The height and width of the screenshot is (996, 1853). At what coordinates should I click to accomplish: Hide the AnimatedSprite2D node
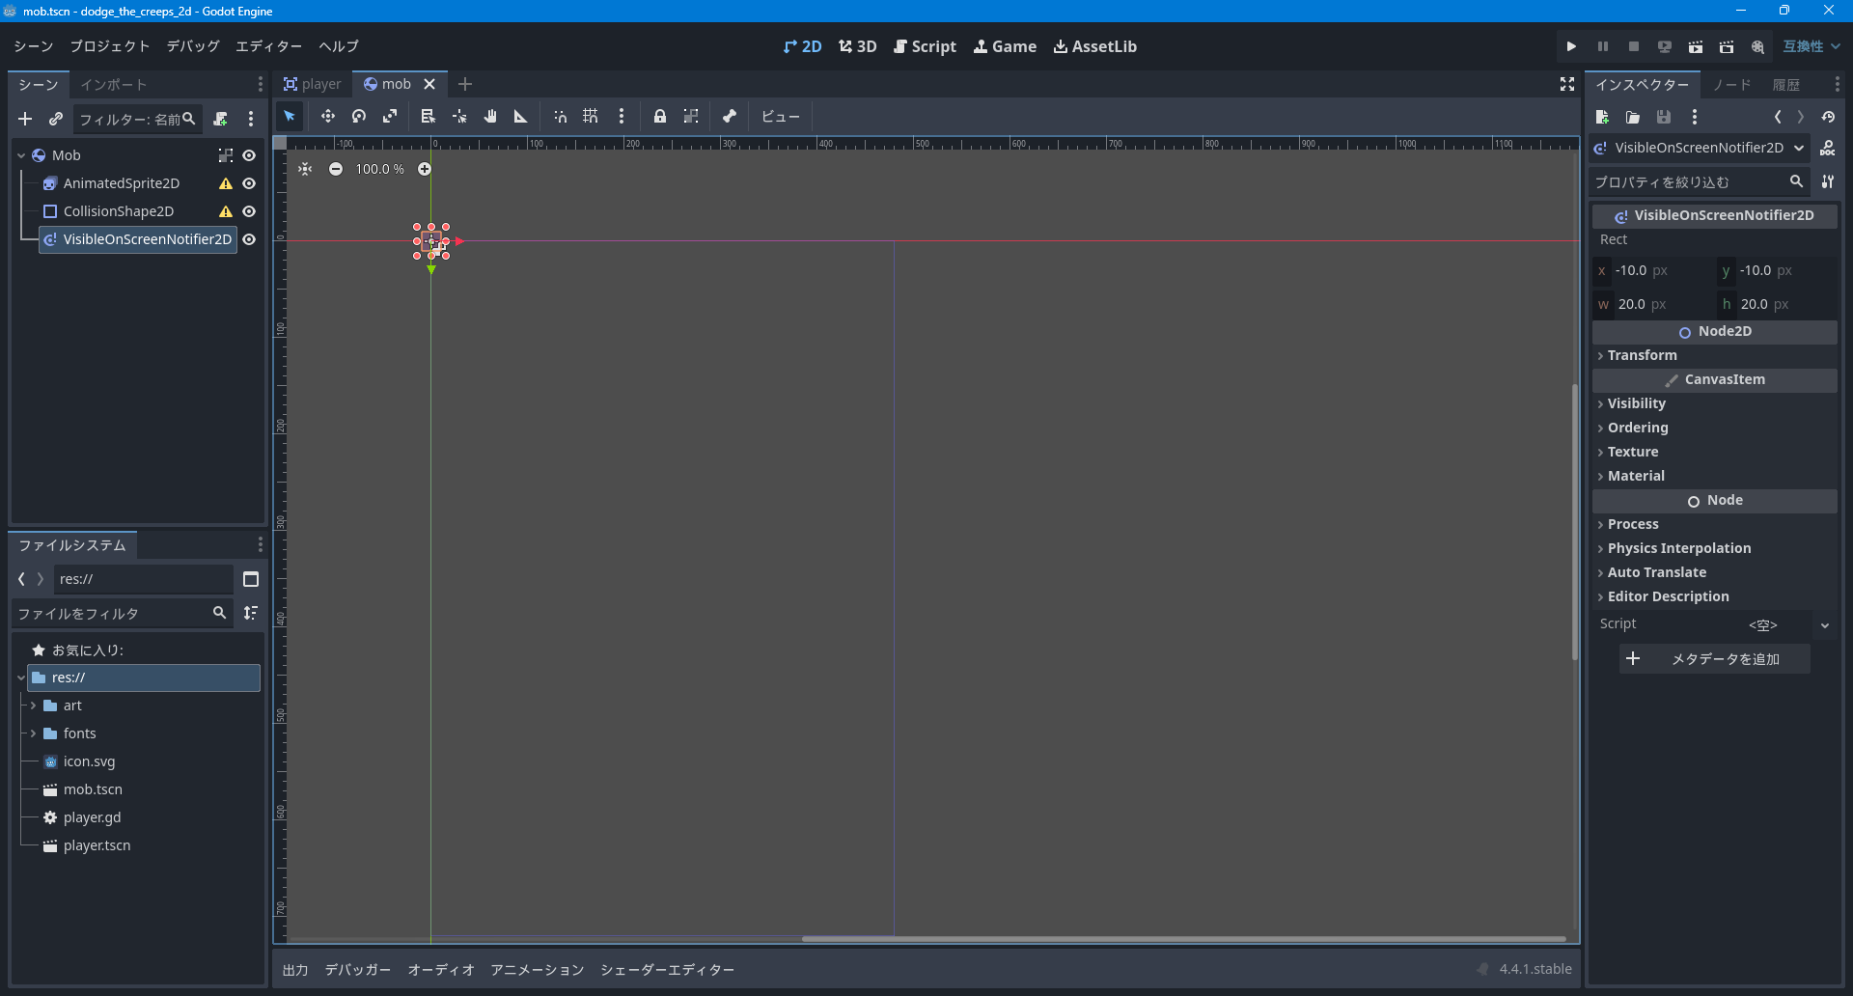click(x=249, y=183)
